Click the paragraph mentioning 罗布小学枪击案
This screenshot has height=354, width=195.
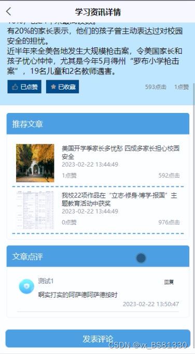pos(94,61)
